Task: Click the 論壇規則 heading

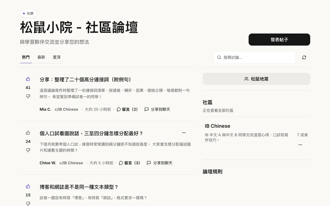Action: [213, 172]
